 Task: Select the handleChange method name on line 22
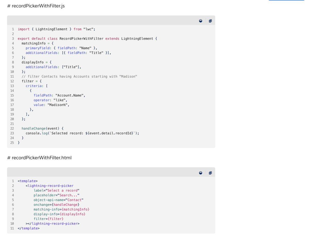tap(33, 128)
